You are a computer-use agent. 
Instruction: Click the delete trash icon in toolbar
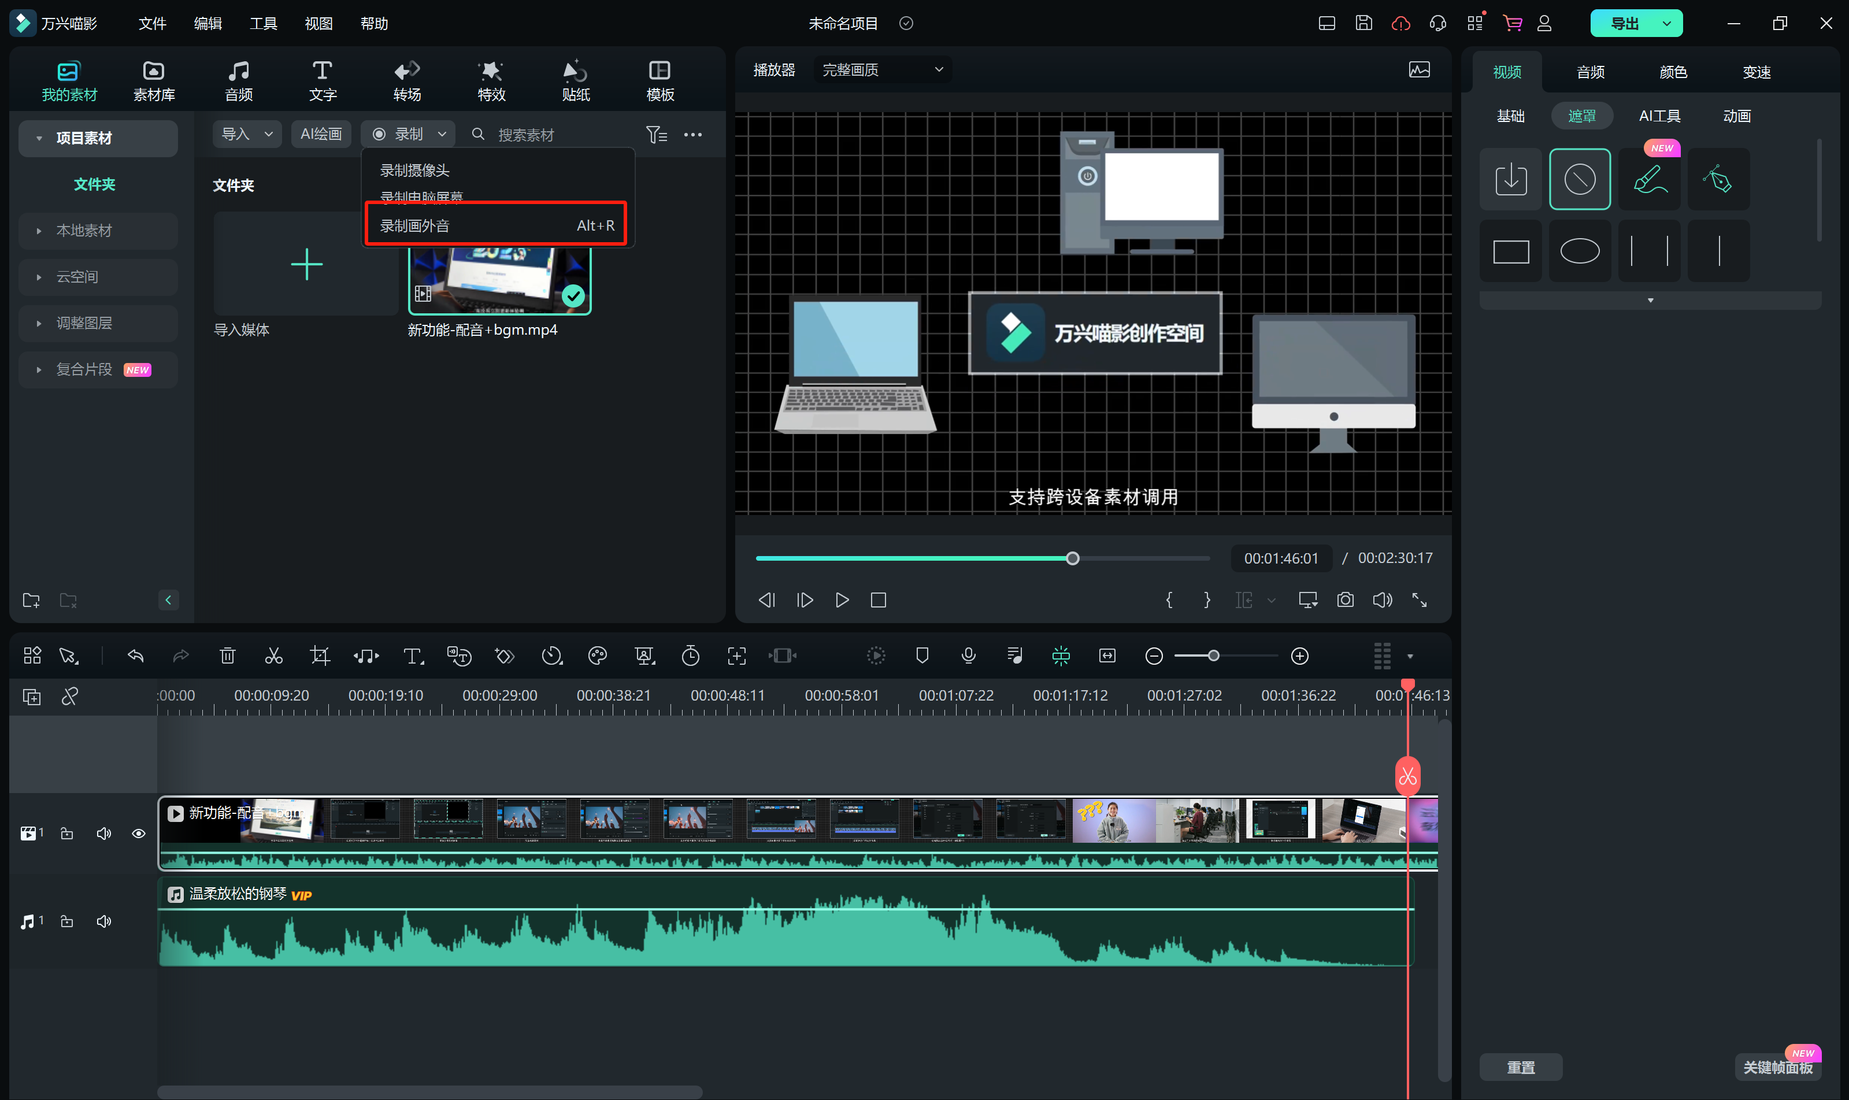(228, 656)
